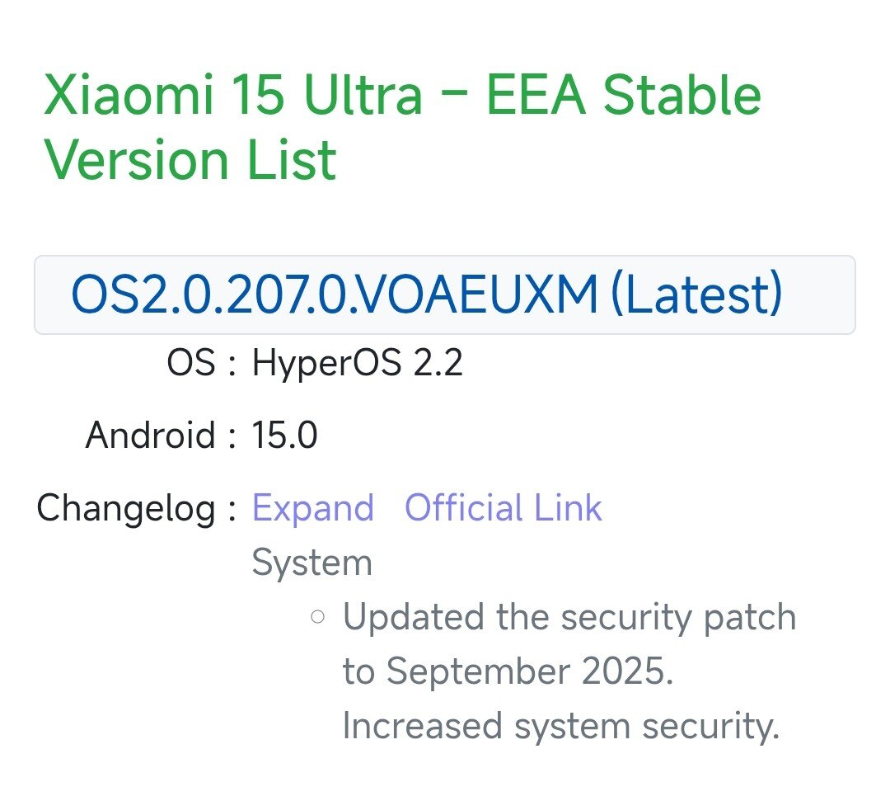Viewport: 890px width, 796px height.
Task: Click the "Updated the security patch" line
Action: [569, 617]
